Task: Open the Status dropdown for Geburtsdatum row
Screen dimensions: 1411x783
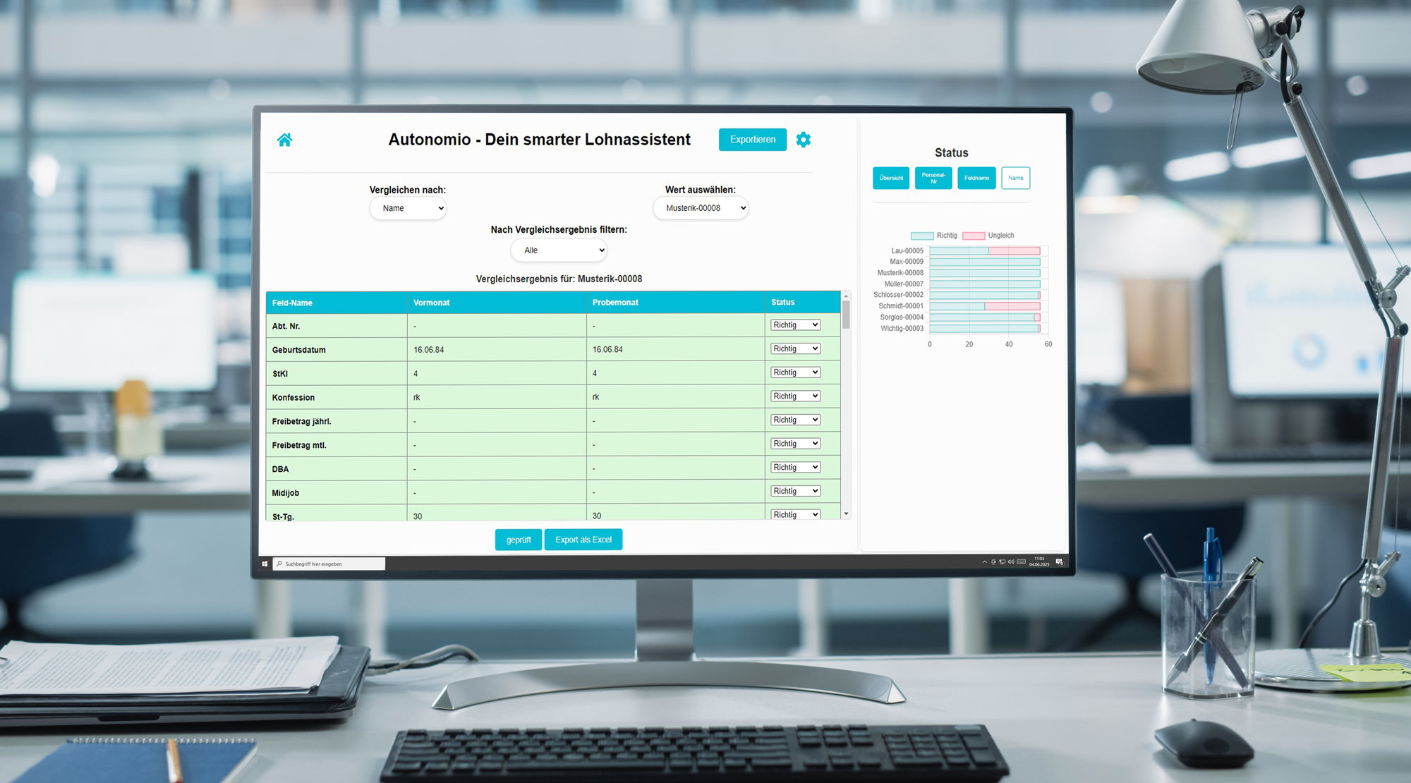Action: pyautogui.click(x=795, y=348)
